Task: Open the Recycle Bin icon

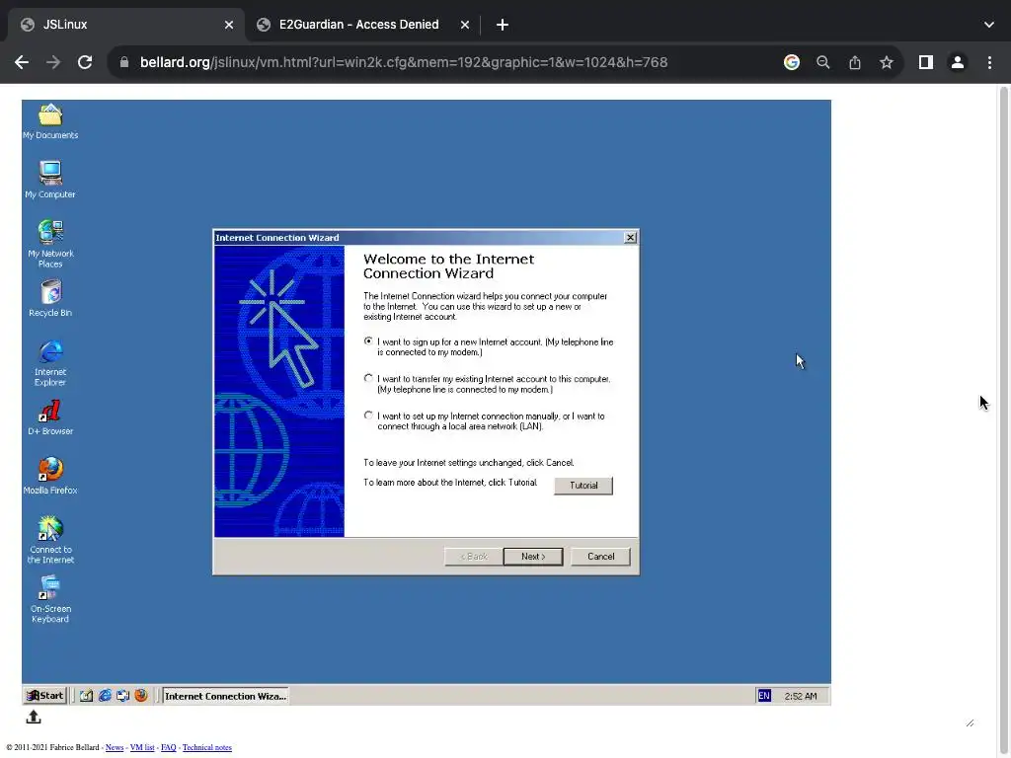Action: pos(50,297)
